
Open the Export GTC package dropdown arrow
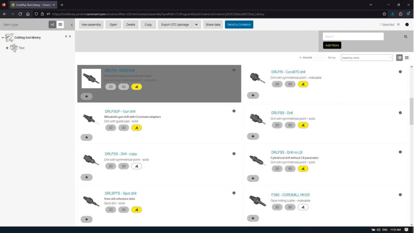[x=196, y=25]
